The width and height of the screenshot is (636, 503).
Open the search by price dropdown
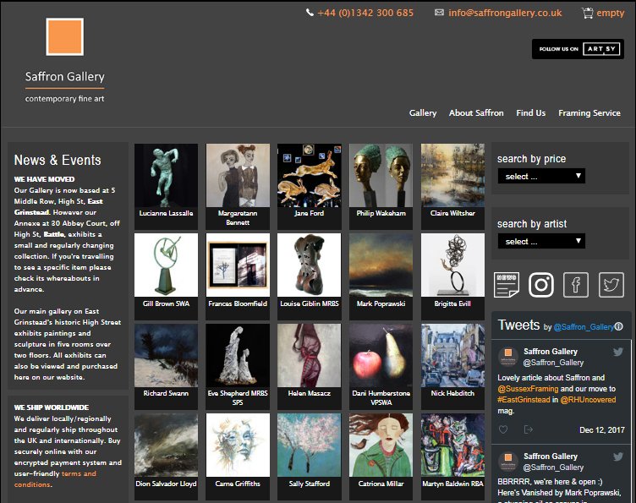(x=541, y=176)
